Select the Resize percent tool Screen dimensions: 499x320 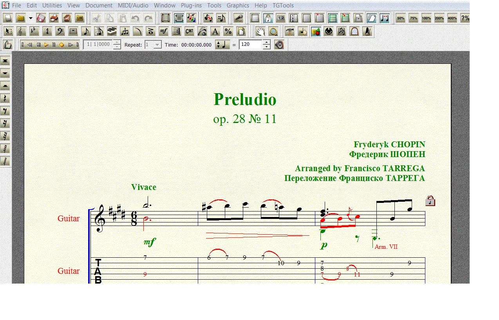point(228,32)
